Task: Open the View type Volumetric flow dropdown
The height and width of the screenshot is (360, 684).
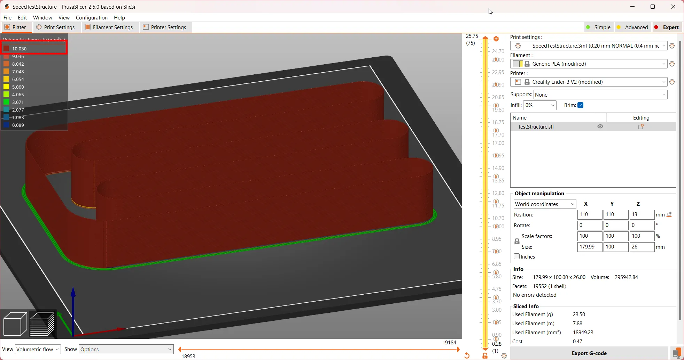Action: (x=38, y=349)
